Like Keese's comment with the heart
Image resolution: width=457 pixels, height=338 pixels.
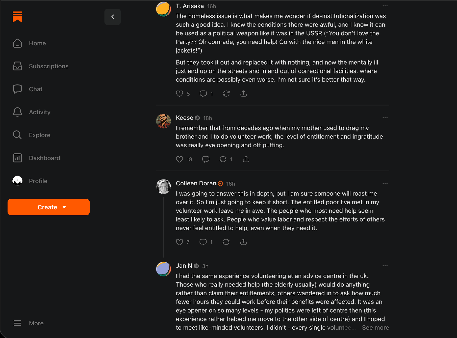180,159
